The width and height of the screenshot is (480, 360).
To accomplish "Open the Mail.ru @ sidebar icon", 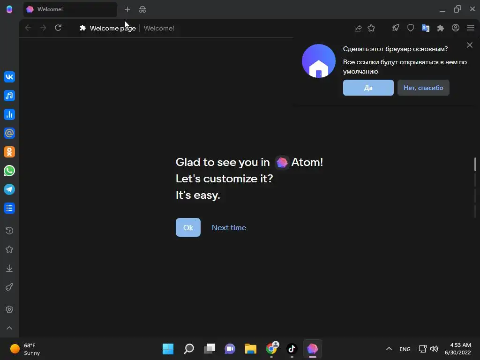I will (9, 133).
